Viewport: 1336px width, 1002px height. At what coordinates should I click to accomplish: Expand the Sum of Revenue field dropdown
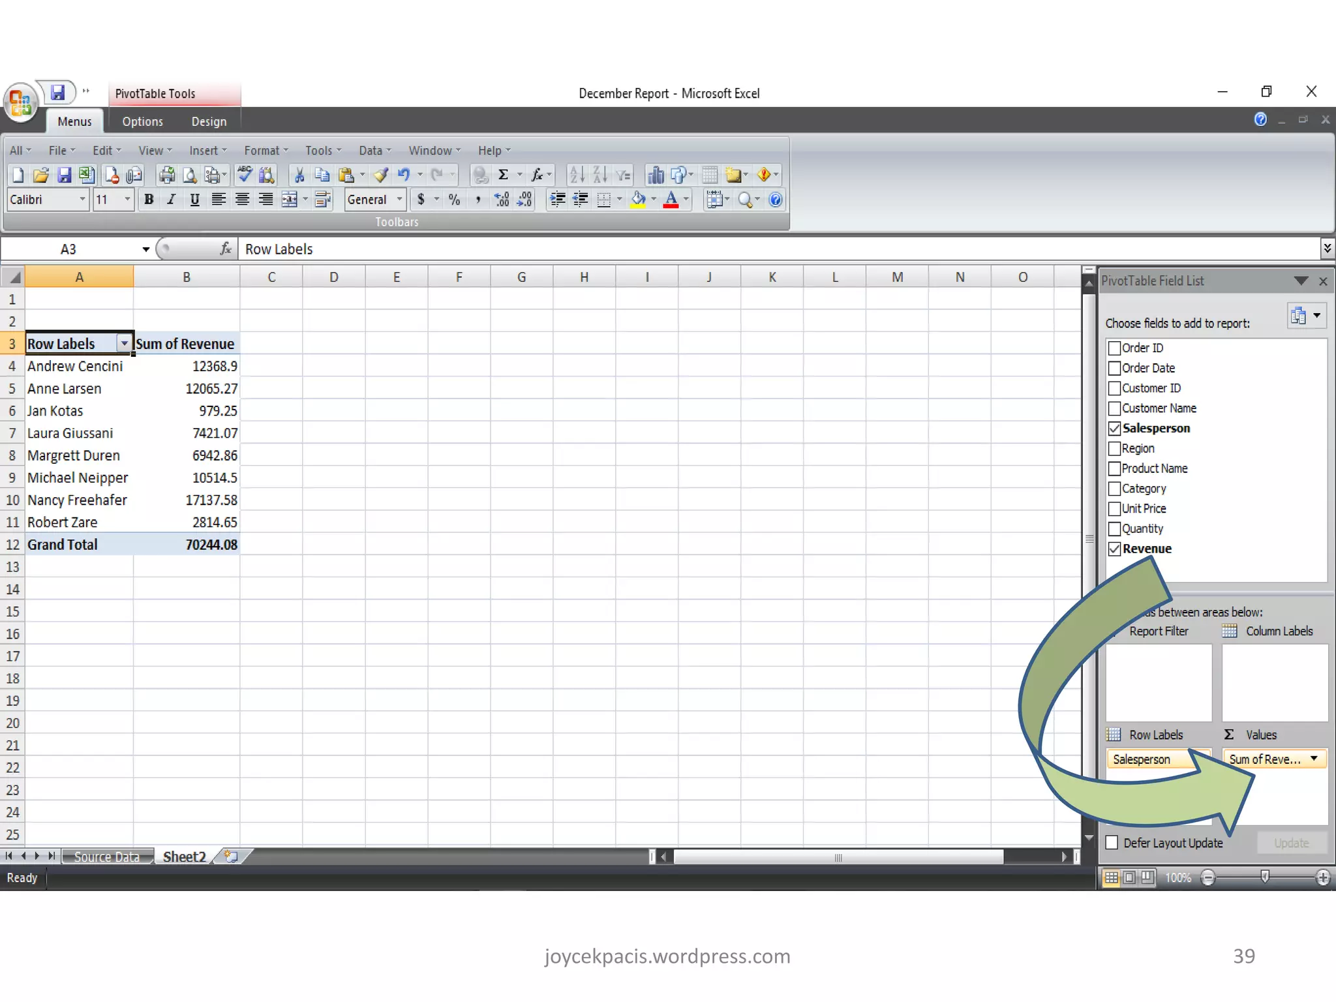point(1314,759)
